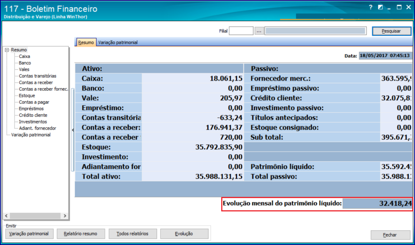This screenshot has width=415, height=245.
Task: Click the Patrimônio líquido label
Action: pos(282,167)
